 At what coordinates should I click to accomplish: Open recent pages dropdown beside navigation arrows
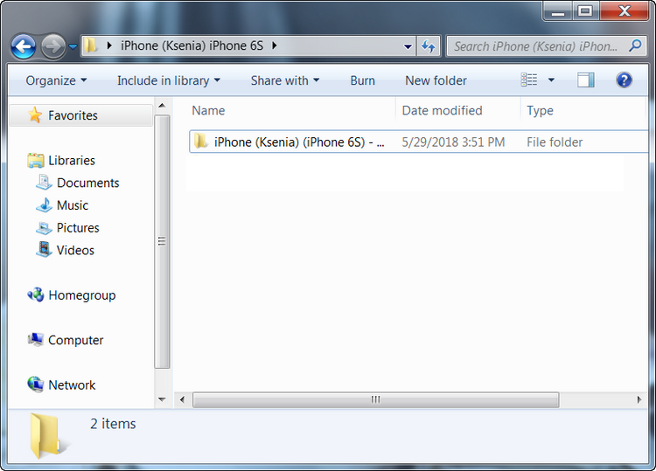(73, 47)
